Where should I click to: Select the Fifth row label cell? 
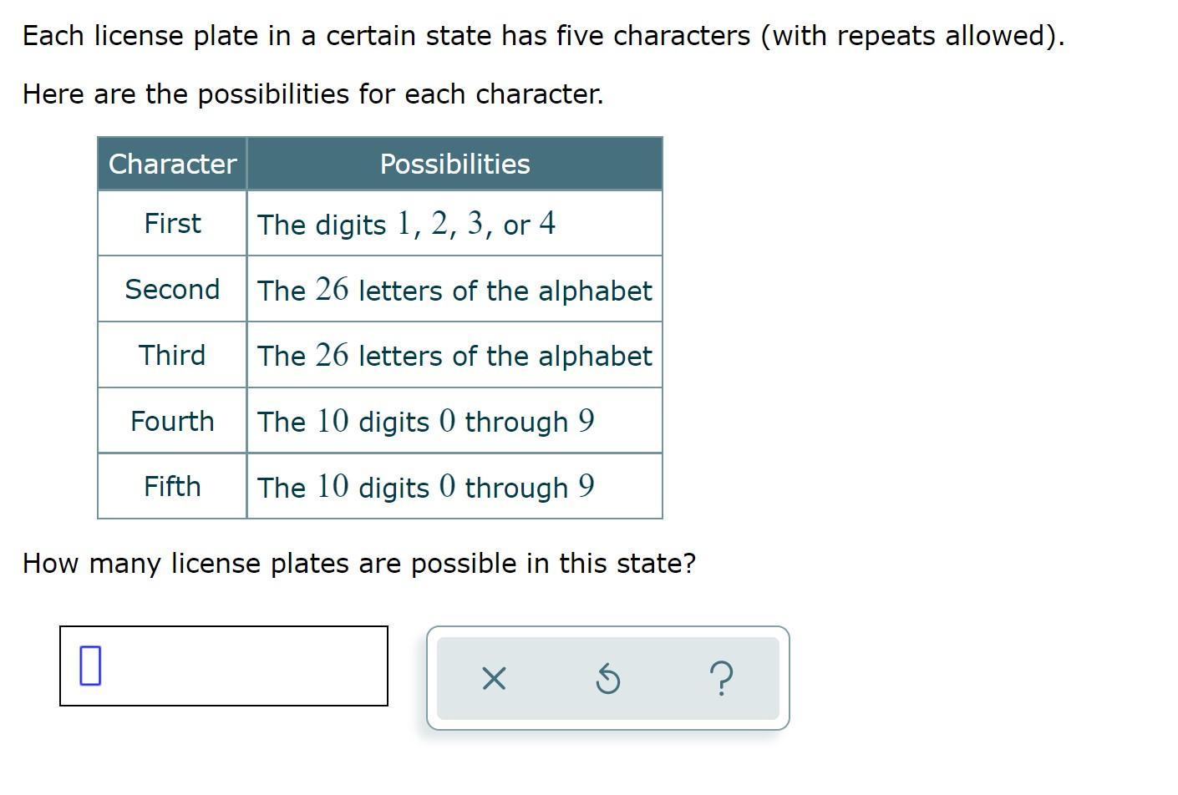172,486
